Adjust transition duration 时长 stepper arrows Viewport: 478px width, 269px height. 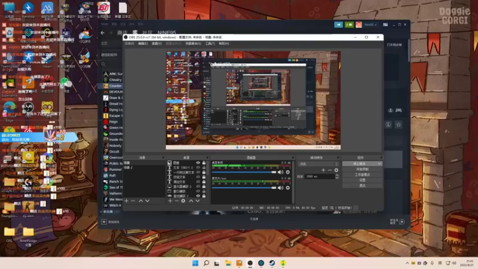(x=337, y=176)
